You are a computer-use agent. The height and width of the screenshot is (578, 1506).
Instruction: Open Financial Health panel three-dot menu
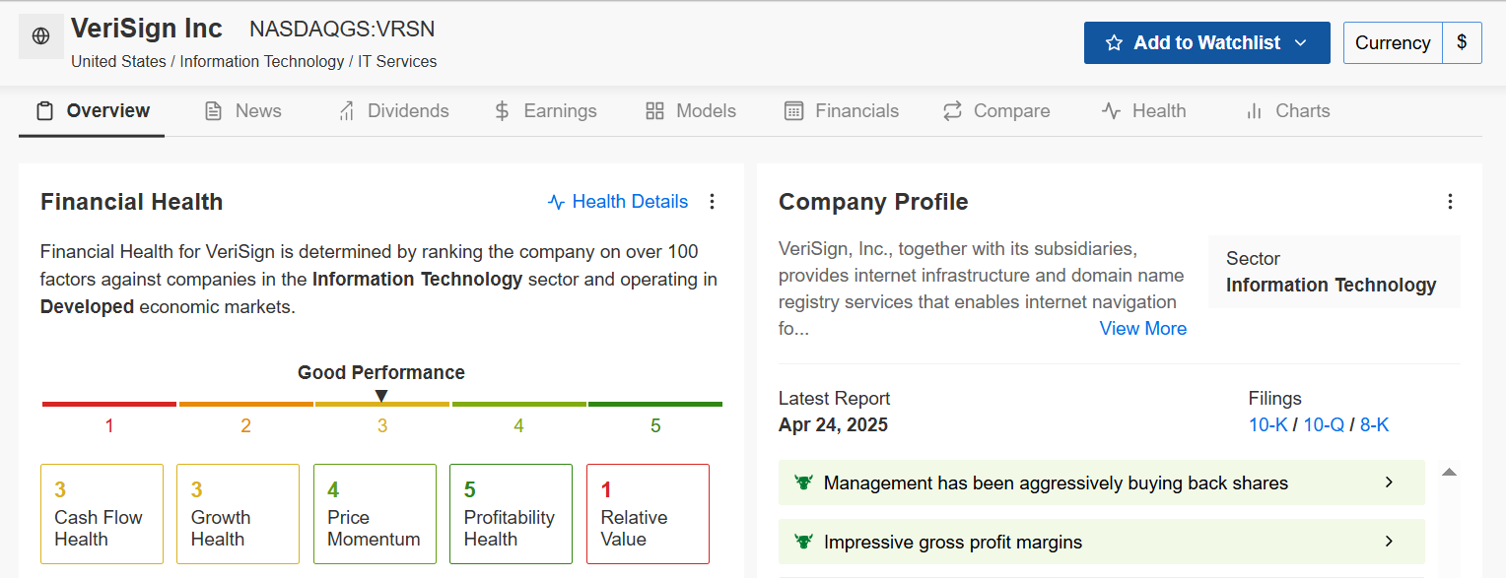click(x=713, y=202)
